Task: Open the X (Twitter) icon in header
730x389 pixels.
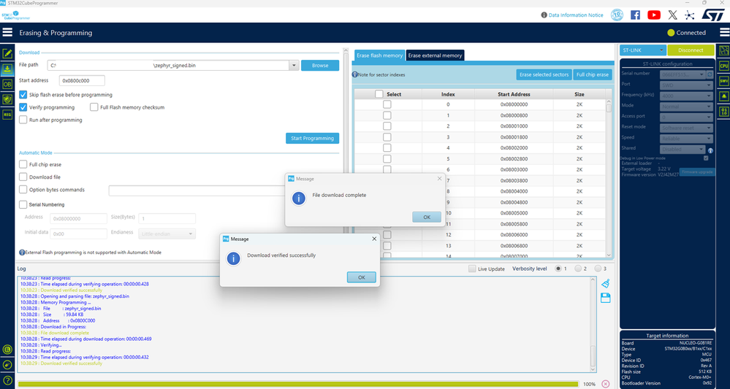Action: click(x=672, y=15)
